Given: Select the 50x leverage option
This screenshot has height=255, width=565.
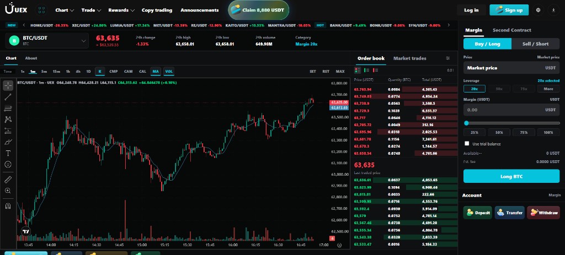Looking at the screenshot, I should (499, 89).
